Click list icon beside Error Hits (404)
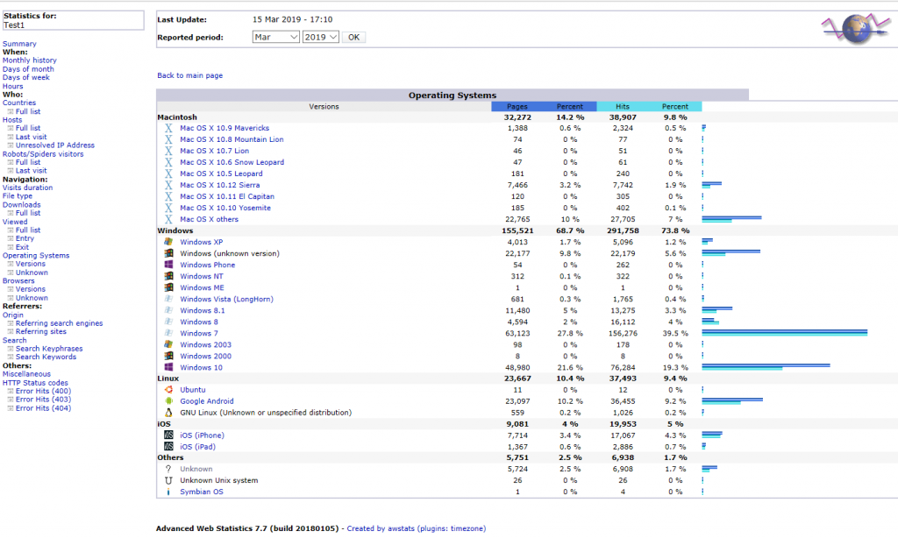The height and width of the screenshot is (538, 898). 11,408
